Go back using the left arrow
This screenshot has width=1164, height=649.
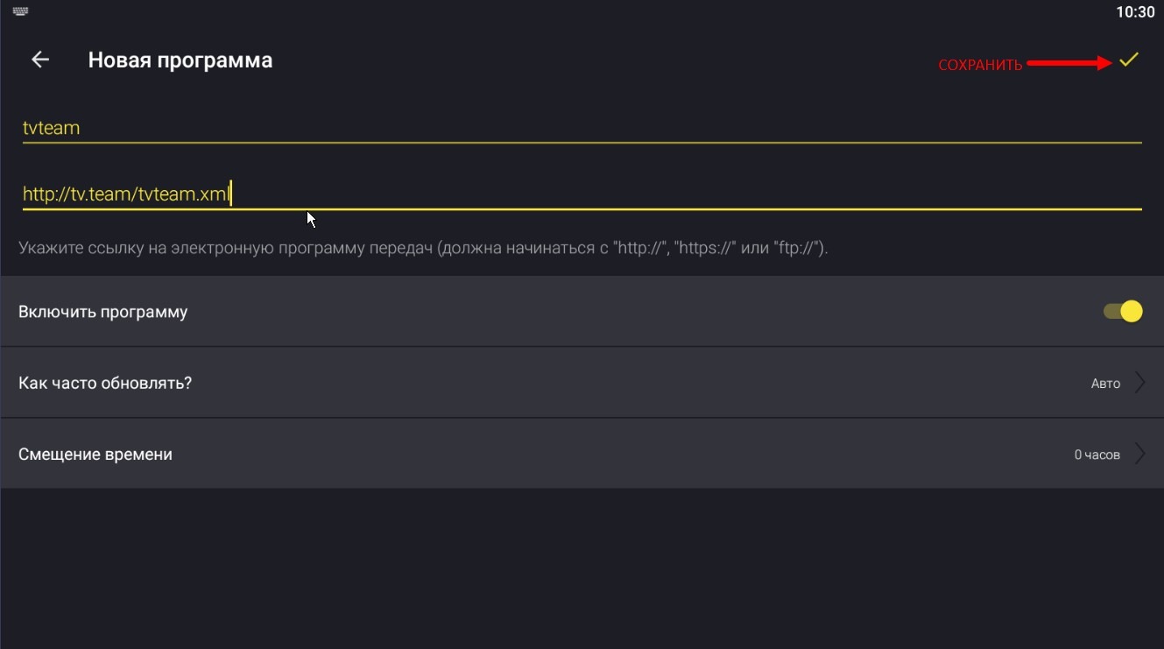[40, 60]
